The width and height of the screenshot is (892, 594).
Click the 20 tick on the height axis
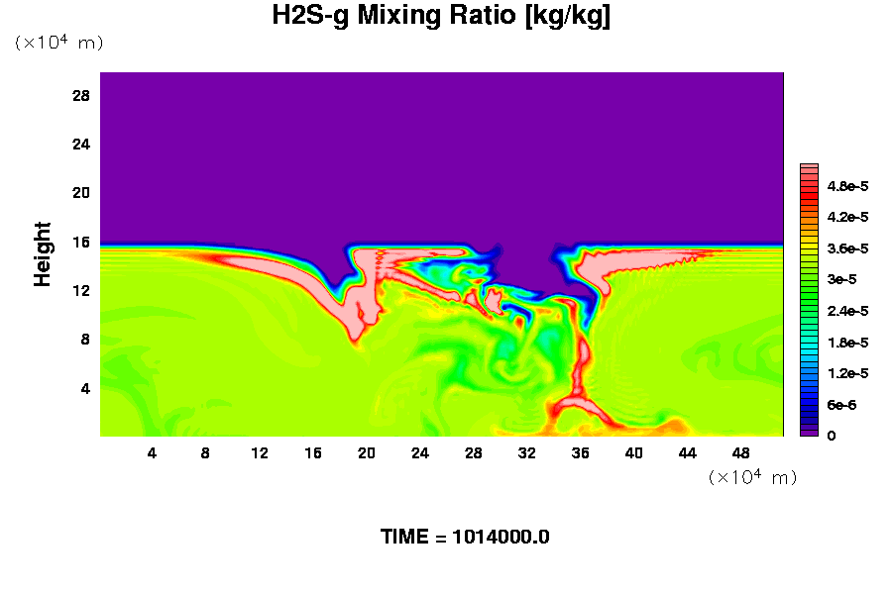[81, 193]
